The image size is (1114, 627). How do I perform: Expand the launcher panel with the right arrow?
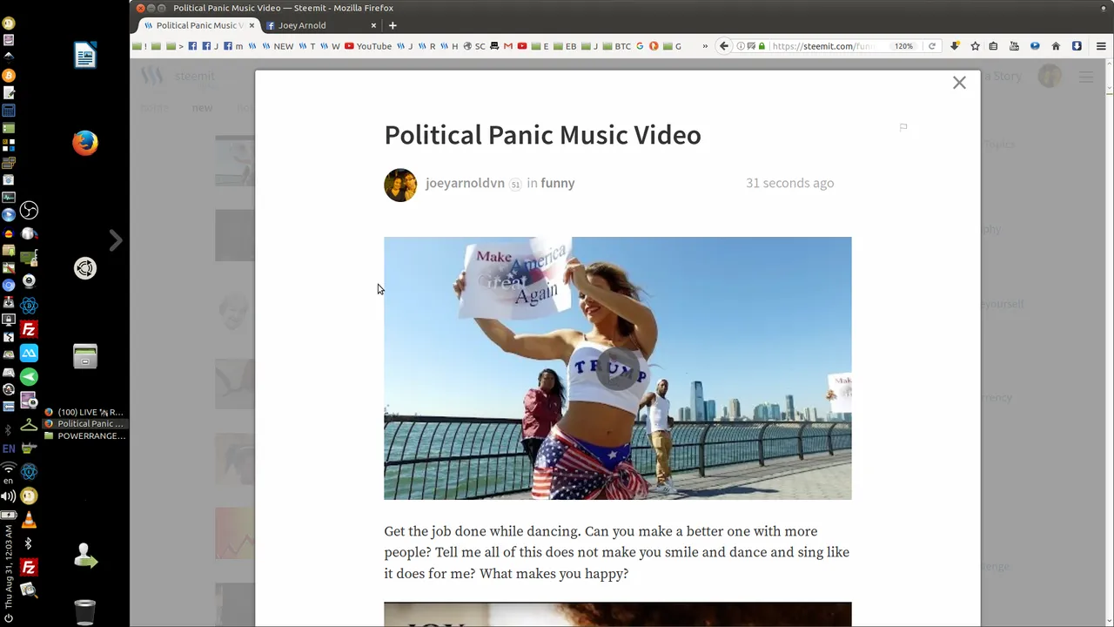coord(116,240)
